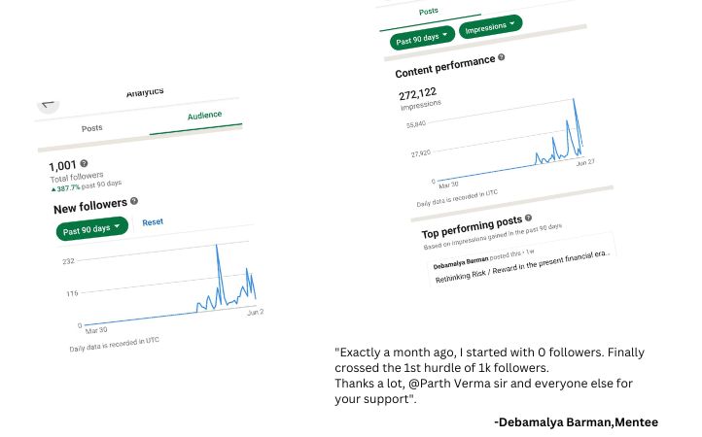Viewport: 702px width, 437px height.
Task: Open the Past 90 days filter above Content performance
Action: tap(422, 39)
